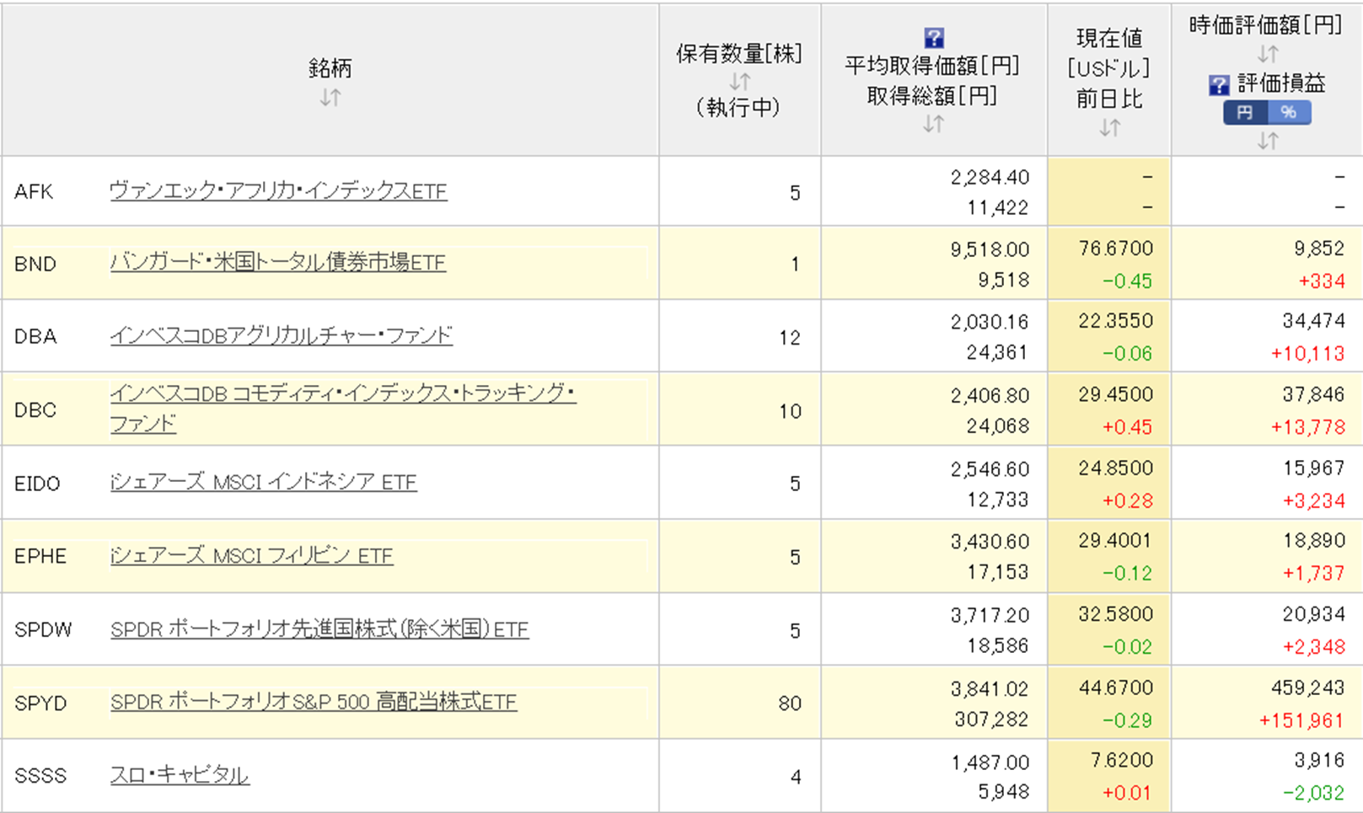Open SPDR S&P 500 高配当株式ETF link
1363x813 pixels.
[x=313, y=703]
